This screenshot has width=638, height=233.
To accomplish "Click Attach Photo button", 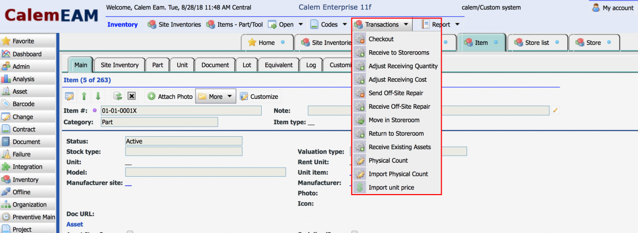I will 170,96.
